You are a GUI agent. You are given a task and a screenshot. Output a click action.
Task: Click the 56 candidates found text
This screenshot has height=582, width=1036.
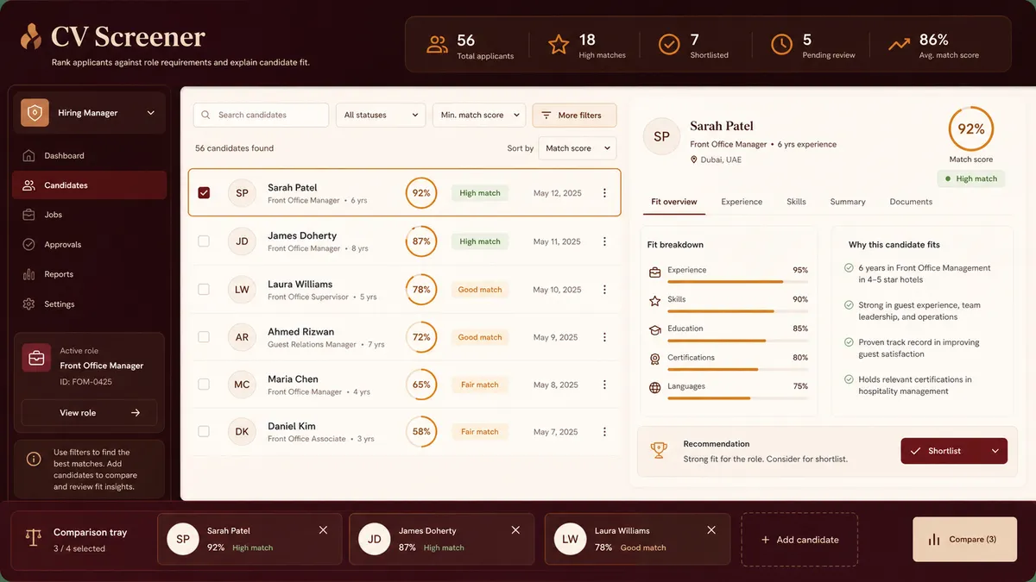(234, 148)
